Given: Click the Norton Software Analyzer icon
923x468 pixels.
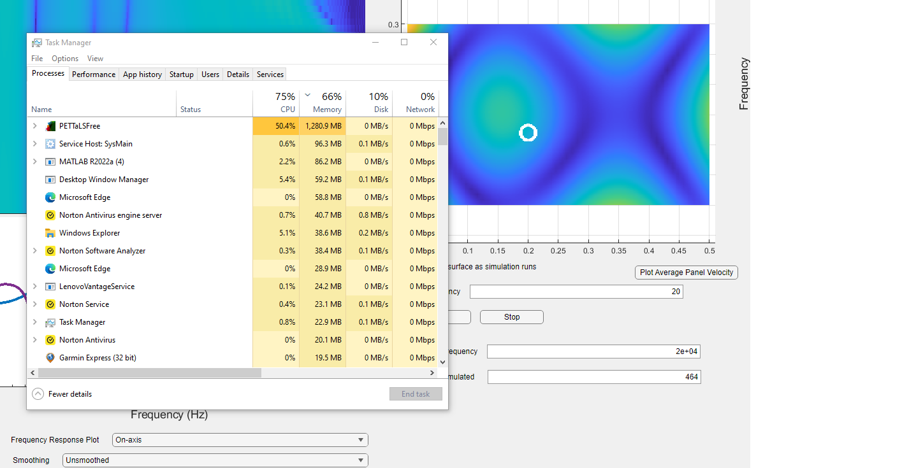Looking at the screenshot, I should click(x=50, y=251).
